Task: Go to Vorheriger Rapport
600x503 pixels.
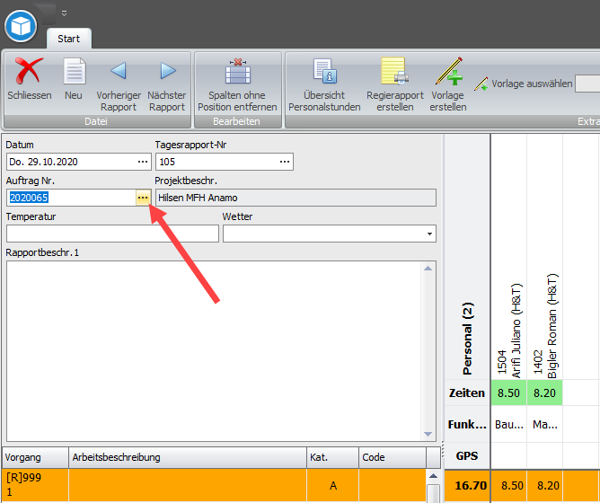Action: click(x=119, y=84)
